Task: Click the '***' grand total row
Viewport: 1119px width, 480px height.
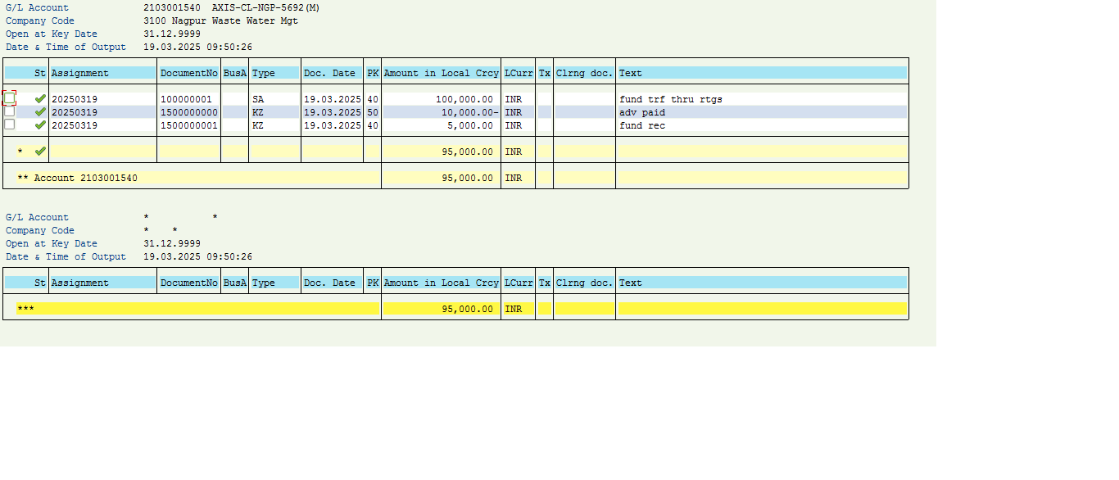Action: 25,309
